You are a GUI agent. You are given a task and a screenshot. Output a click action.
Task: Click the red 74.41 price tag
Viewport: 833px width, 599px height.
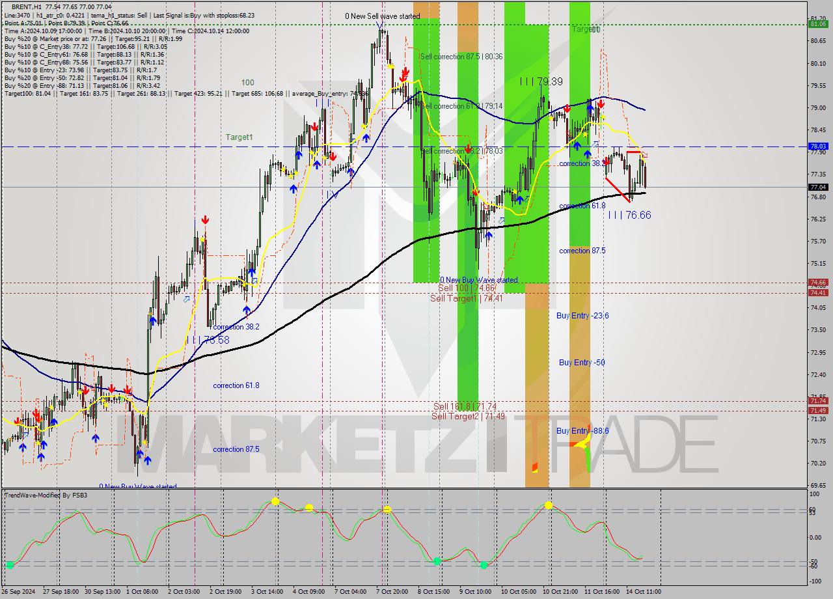click(x=818, y=293)
